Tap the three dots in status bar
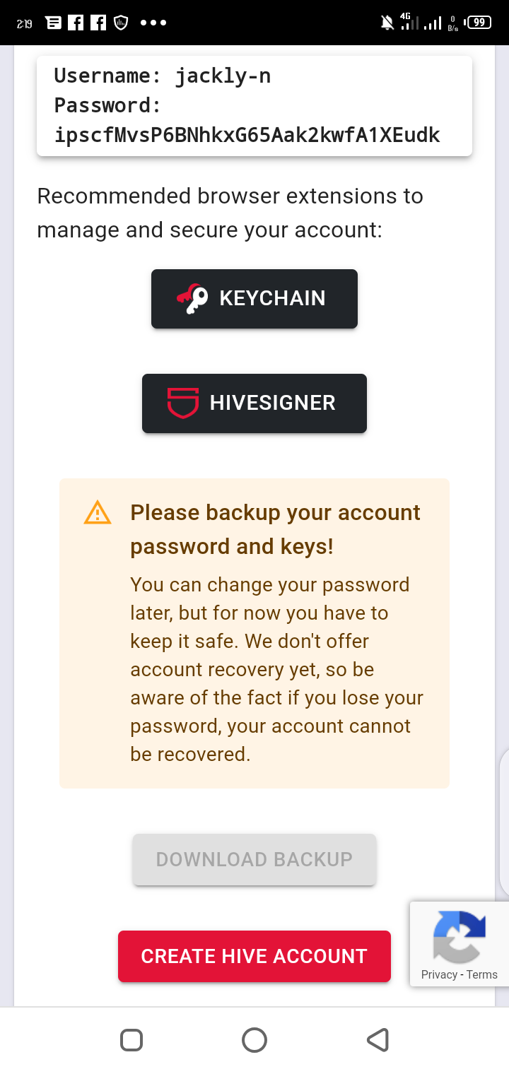The width and height of the screenshot is (509, 1074). pyautogui.click(x=153, y=23)
